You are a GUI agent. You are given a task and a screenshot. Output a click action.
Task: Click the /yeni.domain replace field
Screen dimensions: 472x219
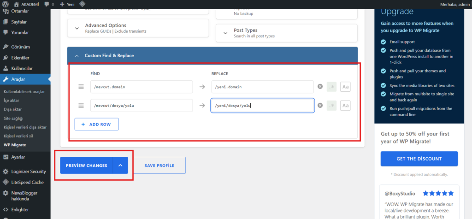[262, 87]
